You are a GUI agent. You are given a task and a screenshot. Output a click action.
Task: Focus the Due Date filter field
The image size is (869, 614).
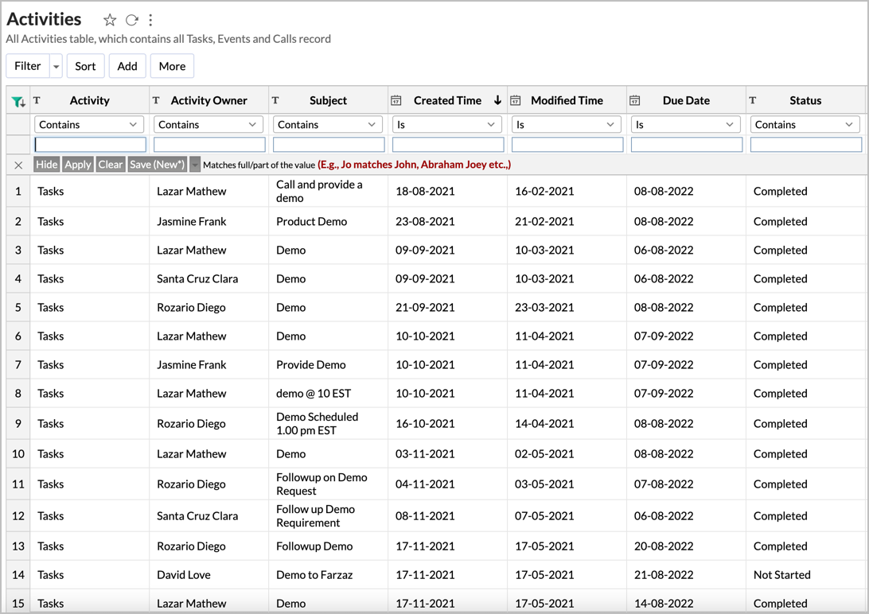(x=687, y=145)
